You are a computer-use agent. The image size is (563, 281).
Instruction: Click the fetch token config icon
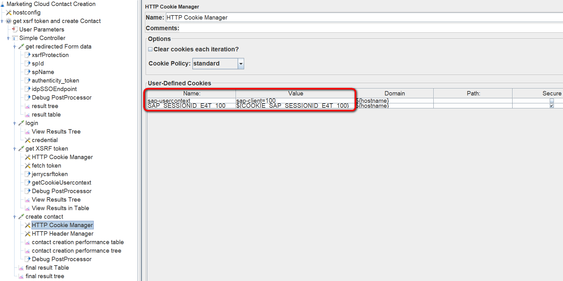[28, 166]
